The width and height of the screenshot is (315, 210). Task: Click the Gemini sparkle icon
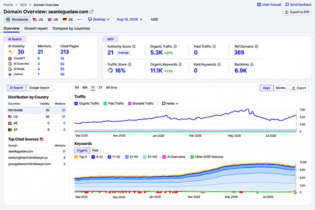point(10,74)
